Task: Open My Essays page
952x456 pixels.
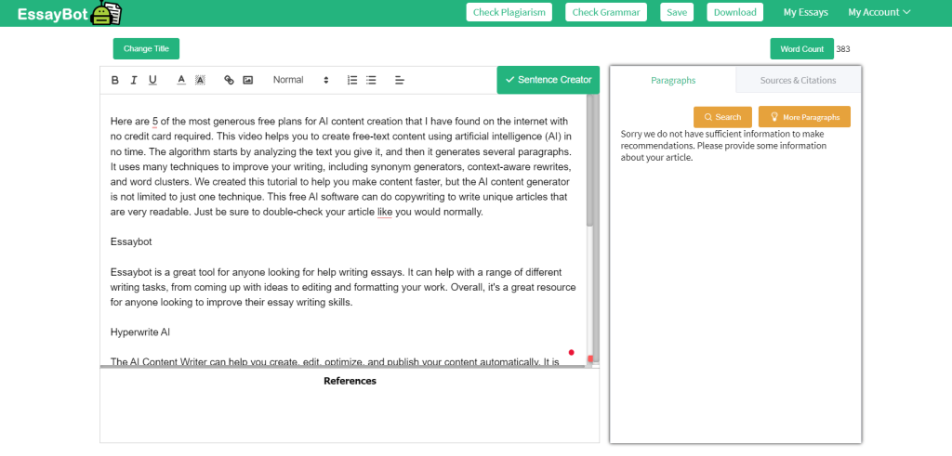Action: click(806, 12)
